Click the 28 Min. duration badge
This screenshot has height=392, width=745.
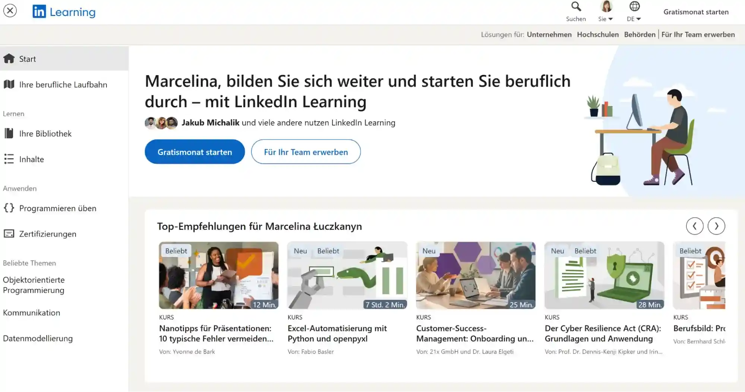point(650,305)
